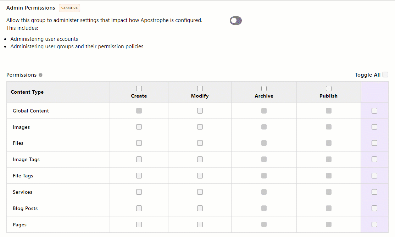This screenshot has height=237, width=395.
Task: Click the disabled Archive checkbox for Blog Posts
Action: [x=264, y=208]
